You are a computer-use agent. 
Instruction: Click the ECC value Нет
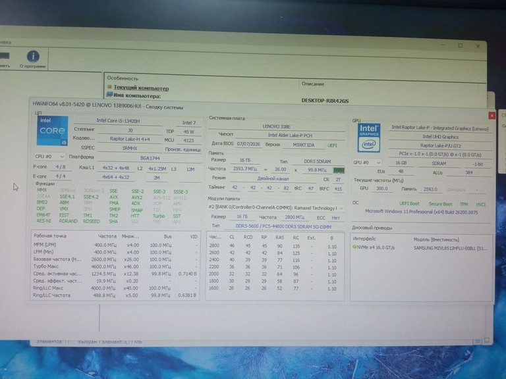(x=335, y=218)
